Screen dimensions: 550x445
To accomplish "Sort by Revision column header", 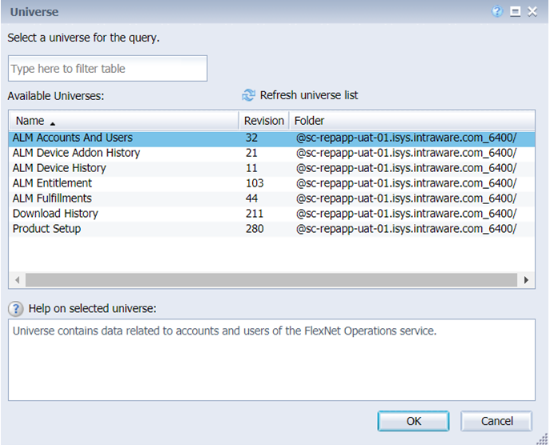I will (x=263, y=121).
